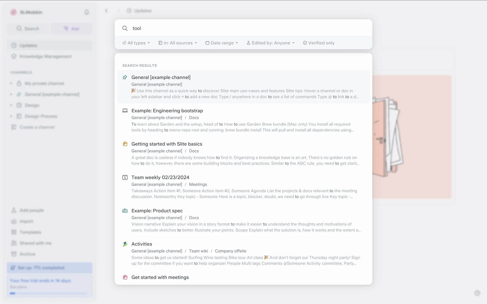Toggle the Verified only filter

[x=319, y=43]
